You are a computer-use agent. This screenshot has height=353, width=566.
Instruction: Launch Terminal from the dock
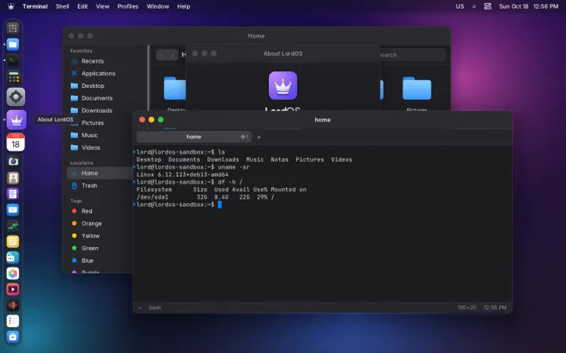tap(13, 60)
